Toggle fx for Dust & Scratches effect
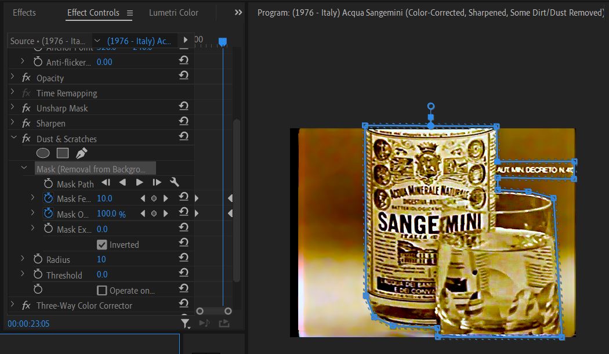 [26, 139]
